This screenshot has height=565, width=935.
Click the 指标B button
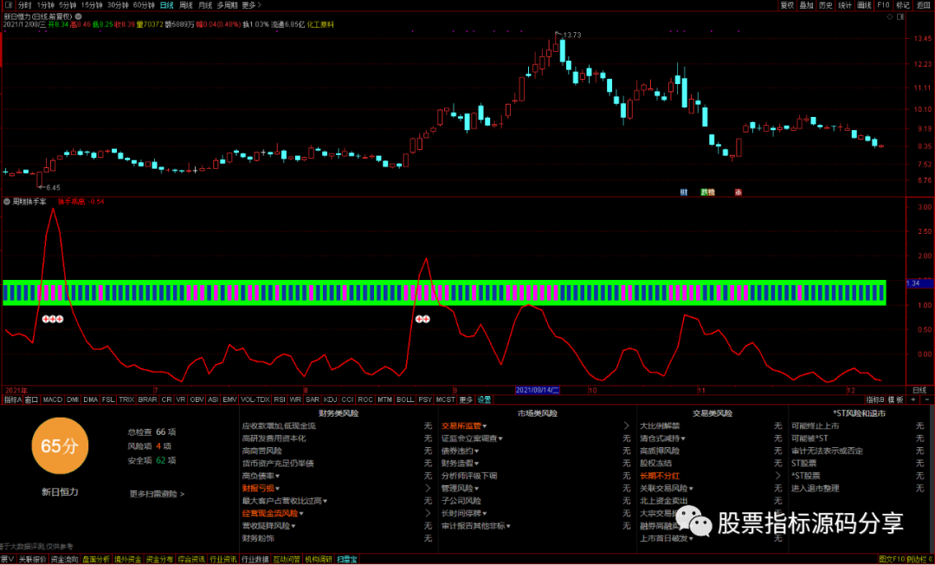coord(875,399)
